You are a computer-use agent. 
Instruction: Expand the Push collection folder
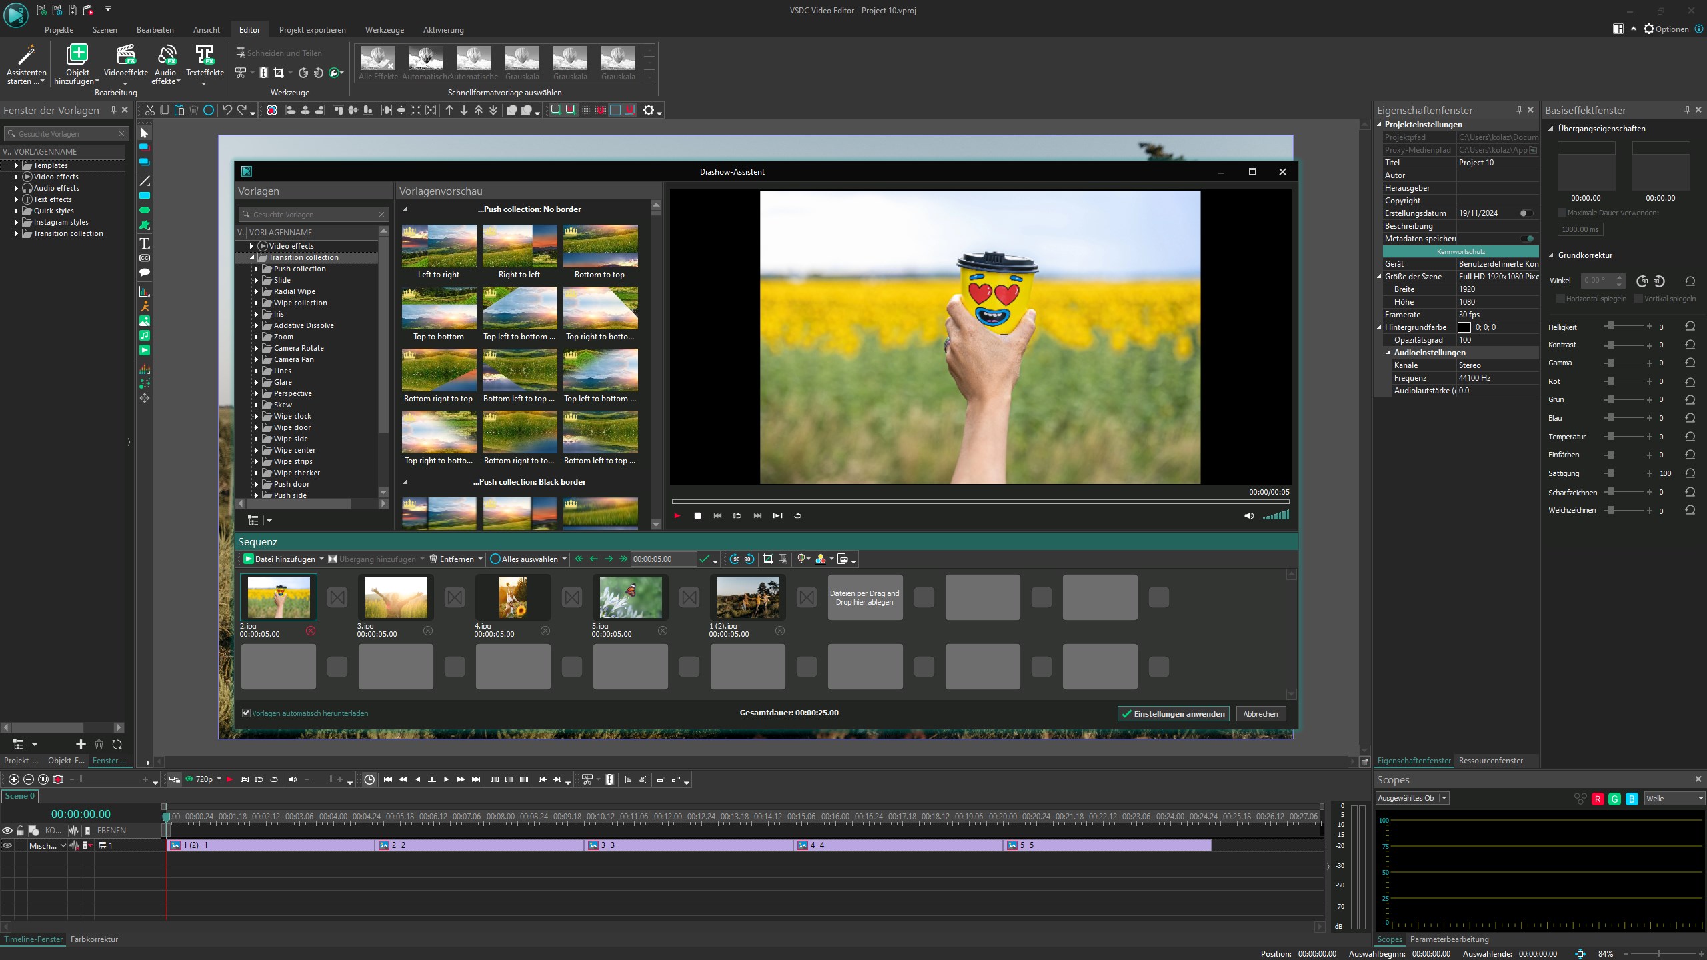(256, 269)
